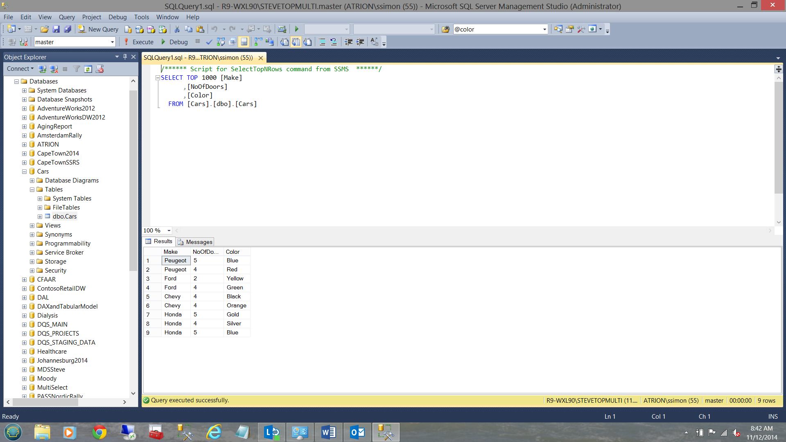Viewport: 786px width, 442px height.
Task: Click the Save icon in toolbar
Action: (x=56, y=29)
